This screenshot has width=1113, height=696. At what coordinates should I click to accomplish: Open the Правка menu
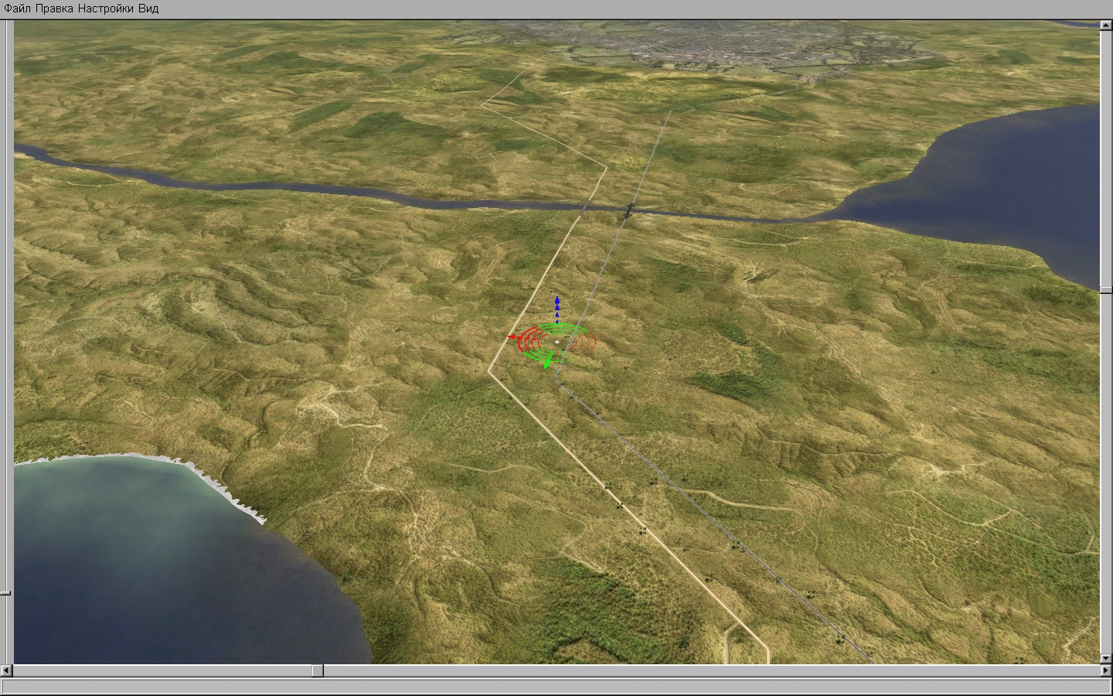pos(54,9)
